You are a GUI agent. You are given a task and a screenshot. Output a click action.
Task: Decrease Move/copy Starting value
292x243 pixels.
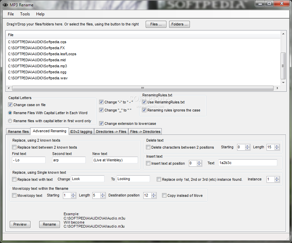click(x=73, y=197)
